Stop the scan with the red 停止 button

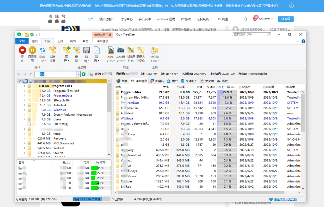pyautogui.click(x=22, y=50)
